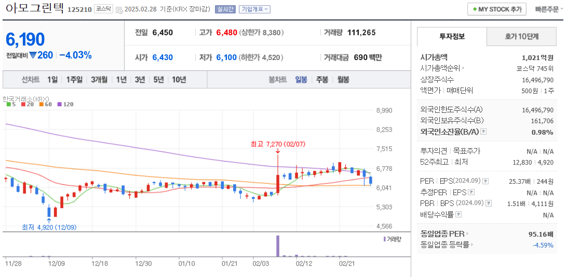
Task: Click the 동일업종 등락률 link
Action: [445, 245]
